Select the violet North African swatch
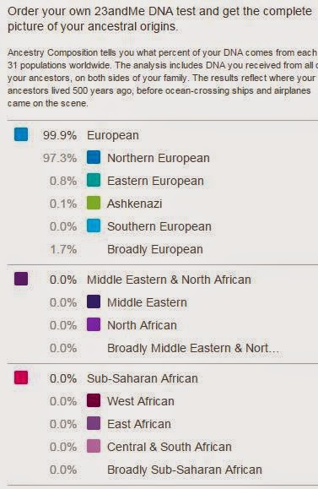Viewport: 318px width, 489px height. 94,324
